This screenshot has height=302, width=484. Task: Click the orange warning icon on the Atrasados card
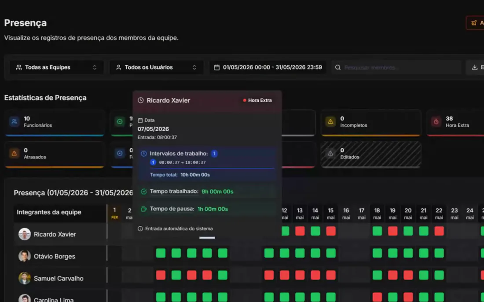(x=14, y=153)
